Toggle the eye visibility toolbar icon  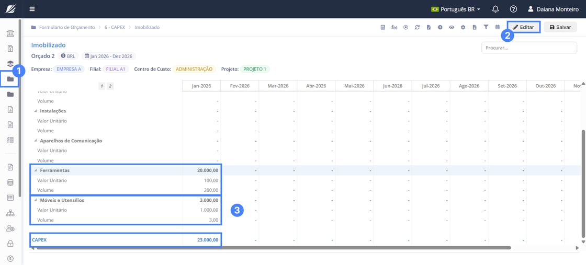(452, 27)
